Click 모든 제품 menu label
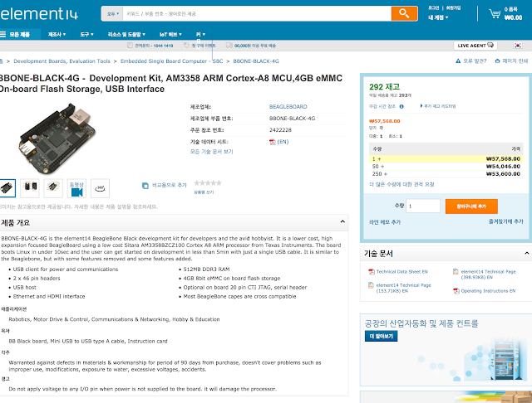532x403 pixels. pos(19,34)
